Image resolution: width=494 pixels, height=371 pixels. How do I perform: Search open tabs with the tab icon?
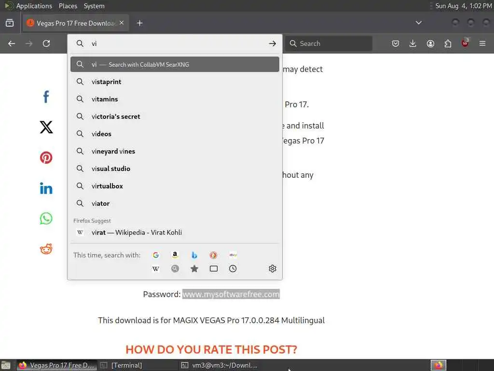click(x=214, y=269)
